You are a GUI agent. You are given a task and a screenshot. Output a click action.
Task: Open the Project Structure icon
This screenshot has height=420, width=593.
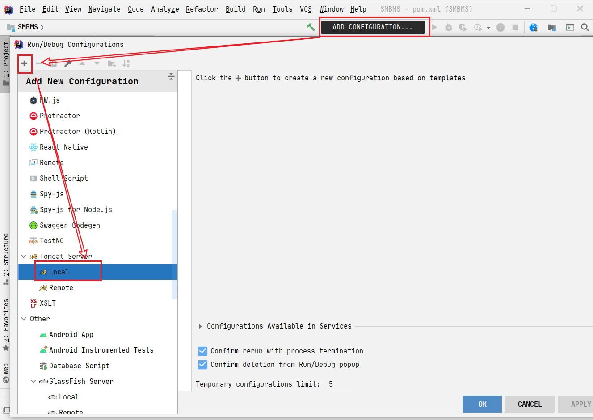click(x=552, y=27)
